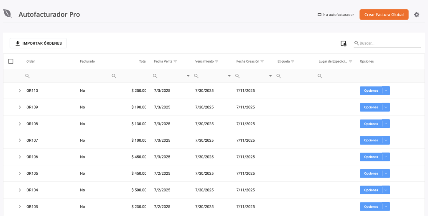Open Opciones dropdown arrow for OR103
Screen dimensions: 428x216
click(386, 206)
